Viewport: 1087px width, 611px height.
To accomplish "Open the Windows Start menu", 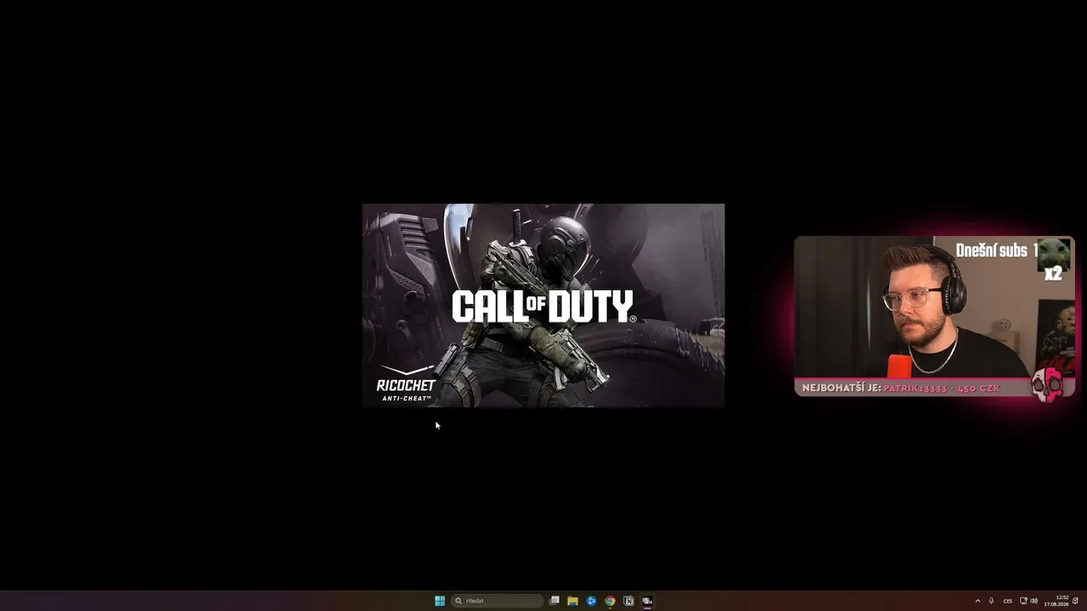I will click(x=440, y=601).
